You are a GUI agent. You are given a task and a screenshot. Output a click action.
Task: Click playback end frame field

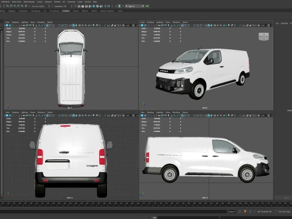pos(232,212)
